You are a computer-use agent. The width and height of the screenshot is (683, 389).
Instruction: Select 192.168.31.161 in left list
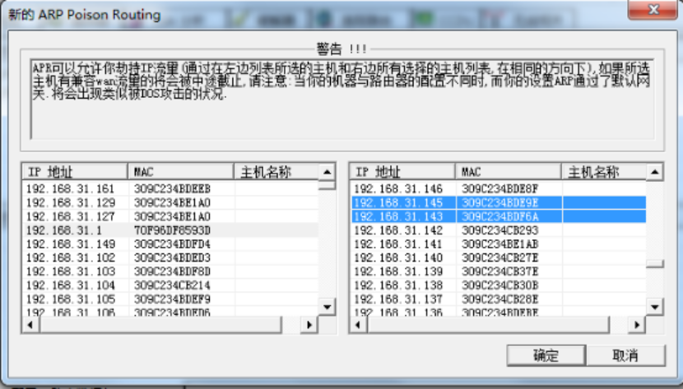(170, 189)
